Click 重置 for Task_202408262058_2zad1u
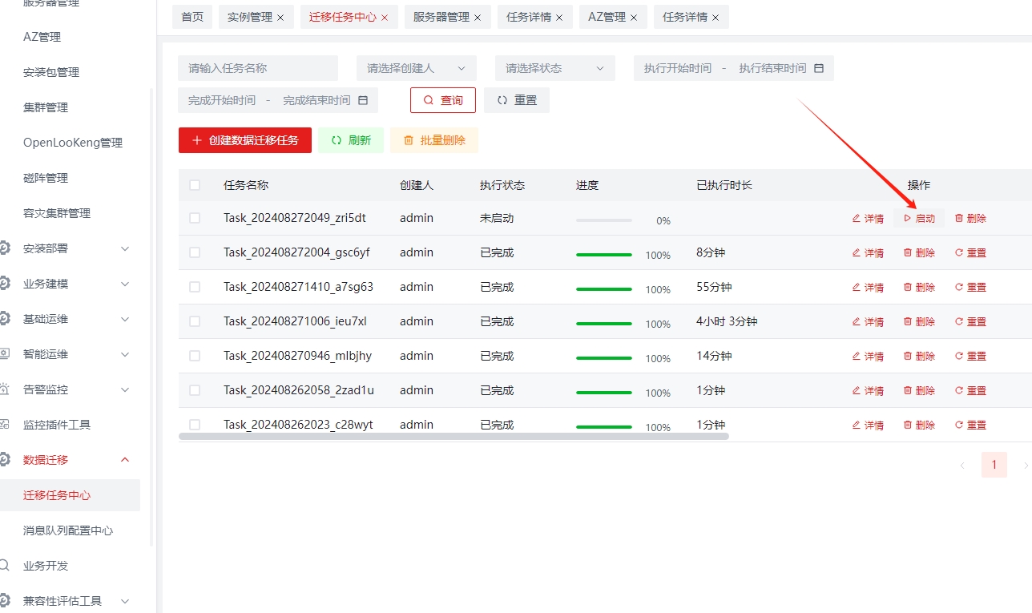This screenshot has width=1032, height=613. pyautogui.click(x=970, y=390)
